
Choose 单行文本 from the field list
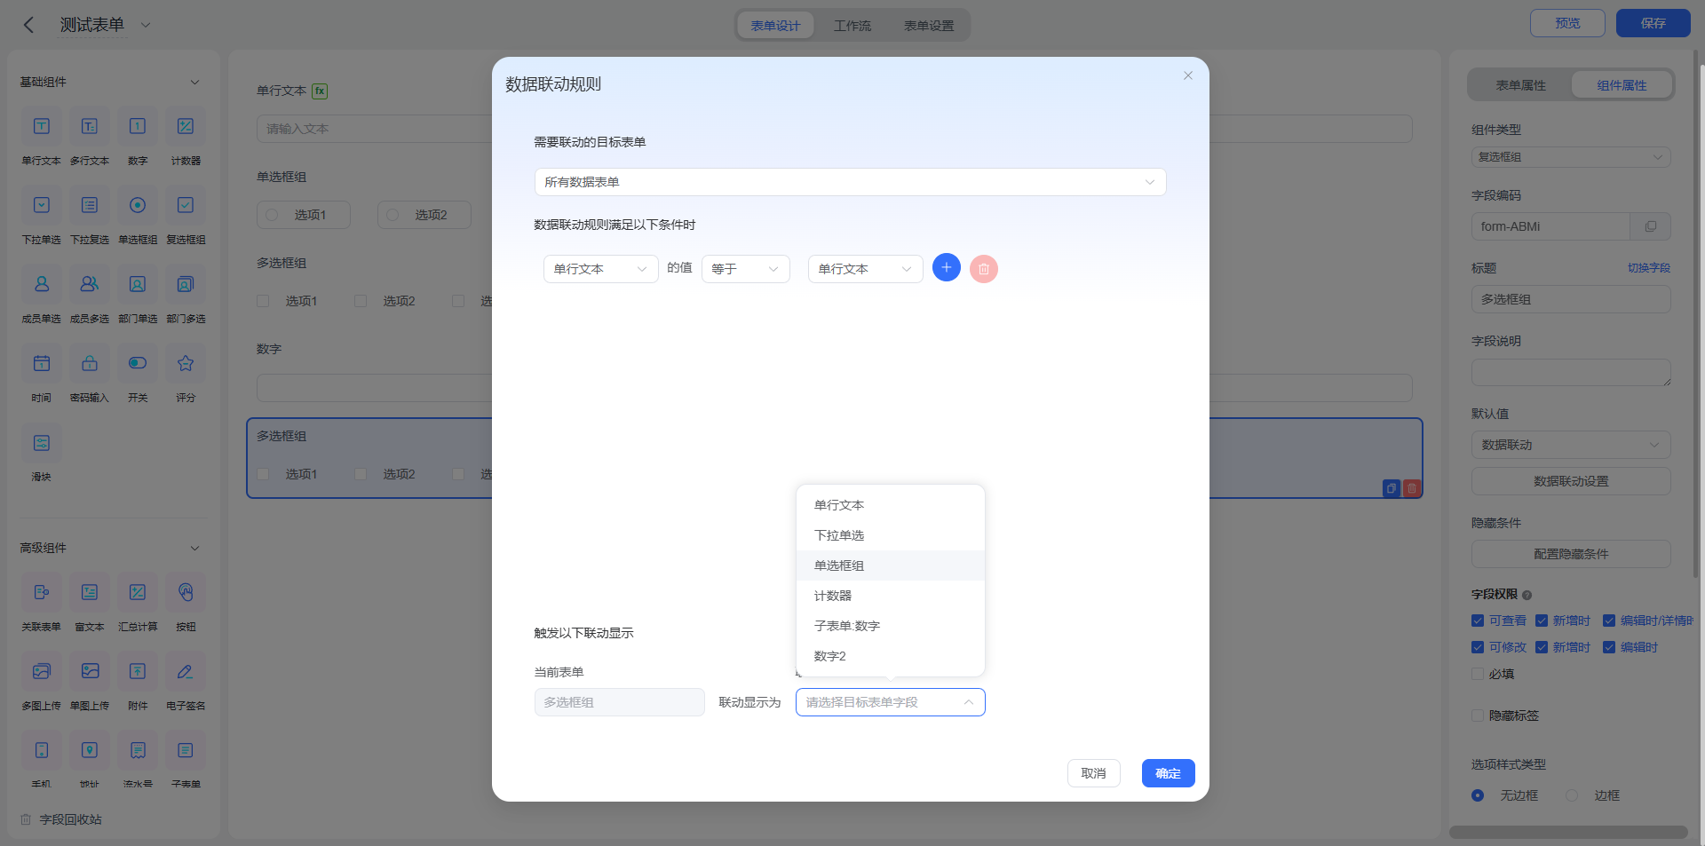point(891,505)
